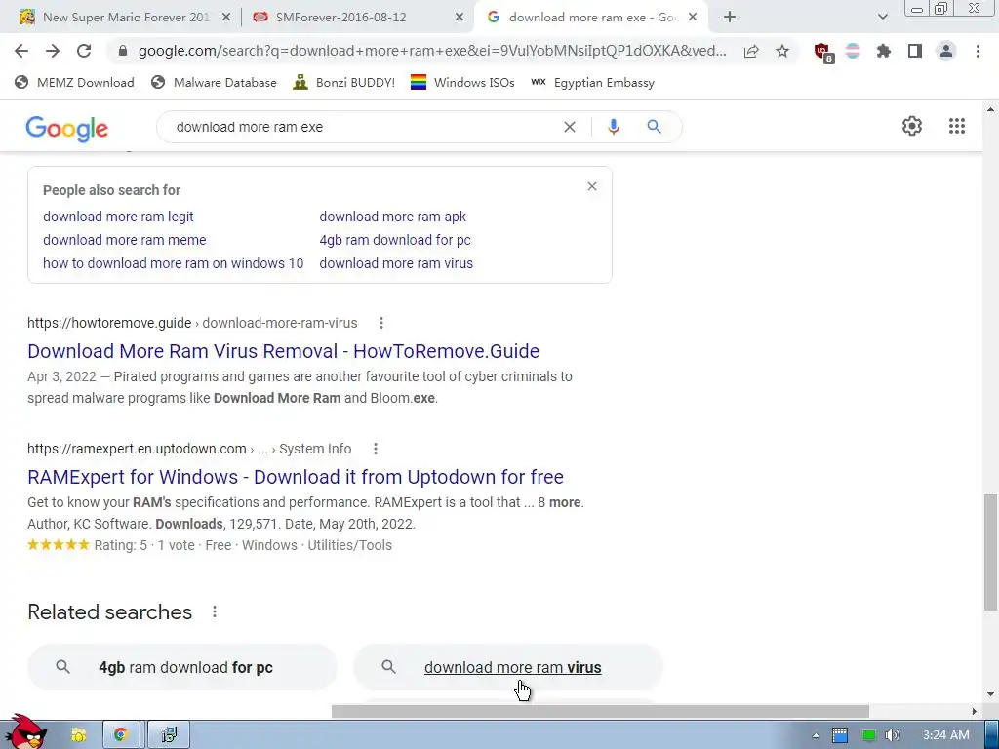This screenshot has height=749, width=999.
Task: Open options for the ramexpert.en.uptodown.com result
Action: tap(376, 449)
